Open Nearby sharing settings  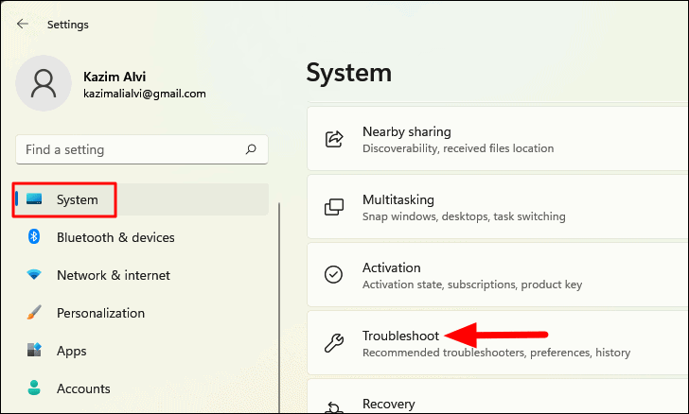click(x=498, y=139)
